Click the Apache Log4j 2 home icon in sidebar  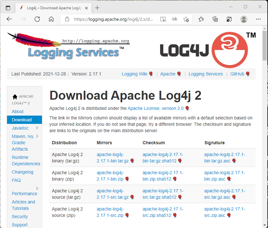point(15,97)
